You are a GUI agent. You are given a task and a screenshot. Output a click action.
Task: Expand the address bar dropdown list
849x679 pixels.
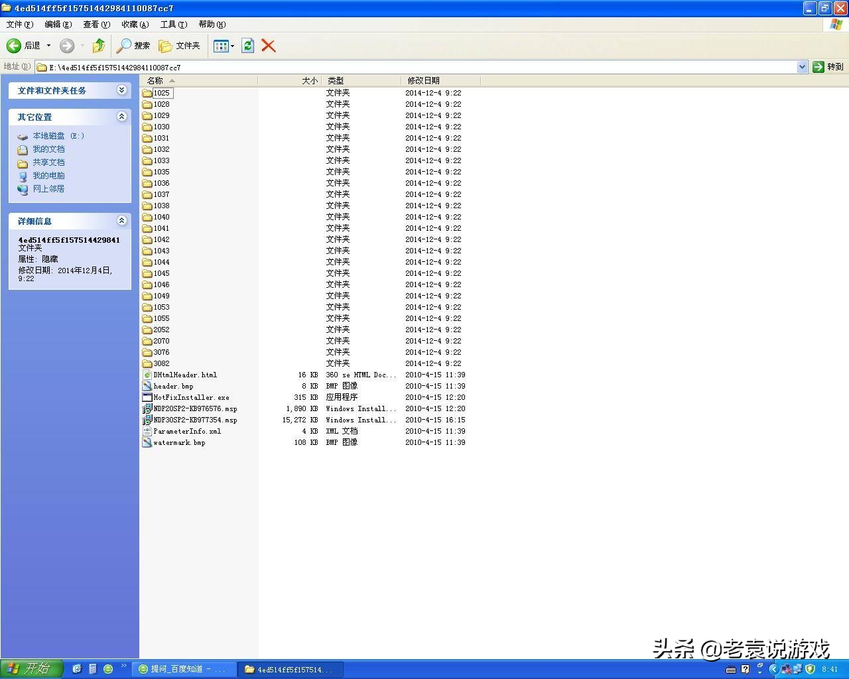pos(802,67)
